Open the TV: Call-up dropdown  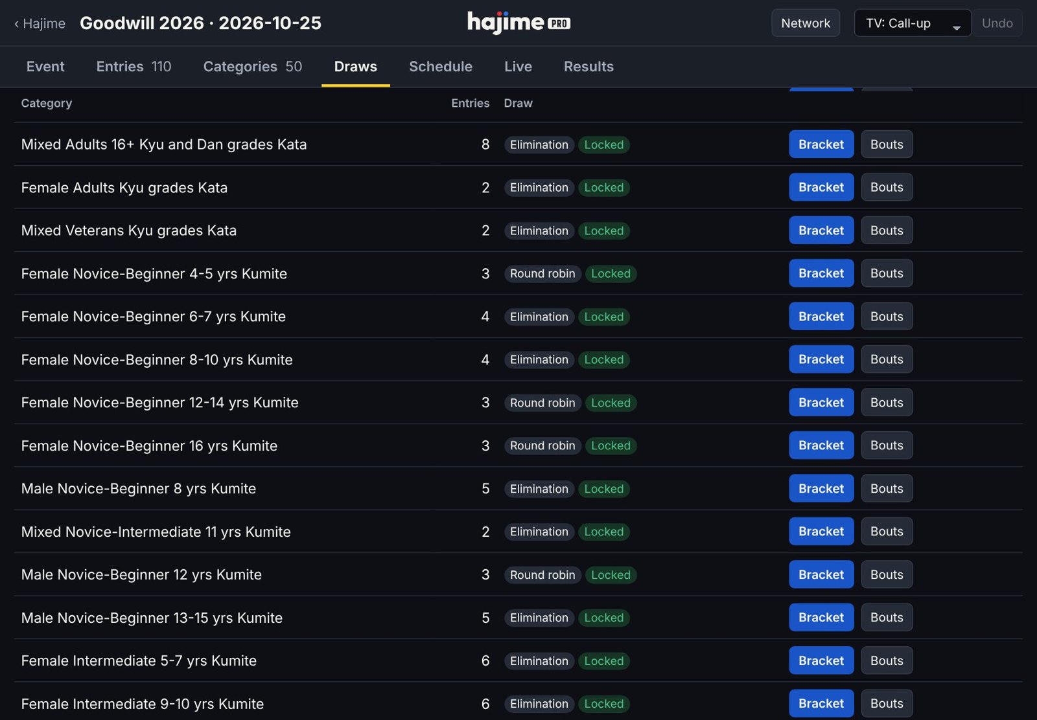coord(913,23)
